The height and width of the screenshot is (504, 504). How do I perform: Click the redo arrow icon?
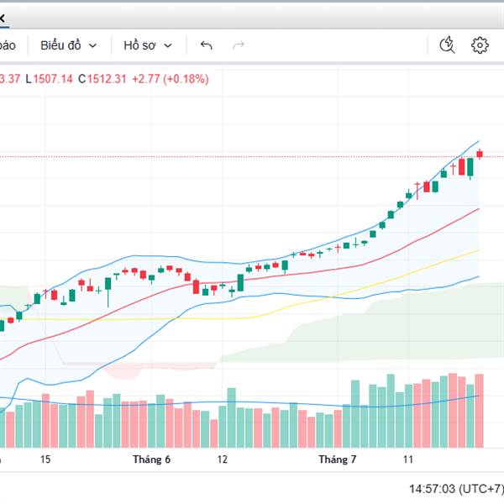coord(239,45)
